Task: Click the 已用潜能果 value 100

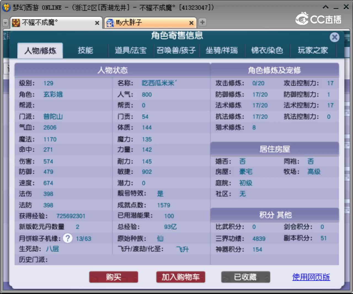Action: coord(169,216)
